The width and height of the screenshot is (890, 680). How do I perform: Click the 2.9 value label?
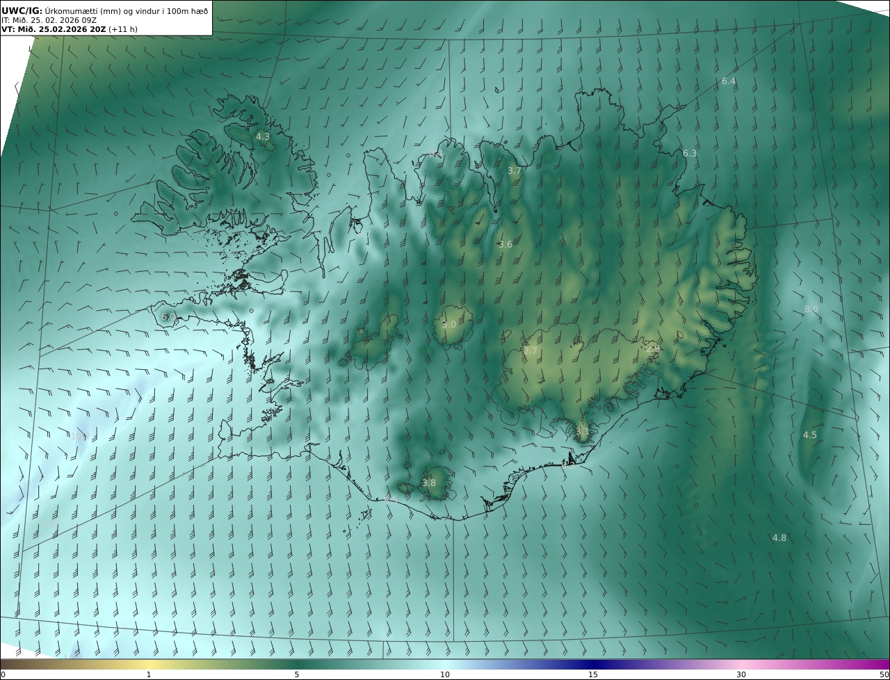652,349
